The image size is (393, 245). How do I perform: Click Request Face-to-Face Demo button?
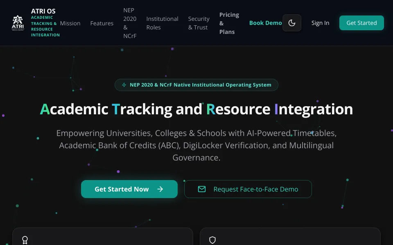pos(248,189)
